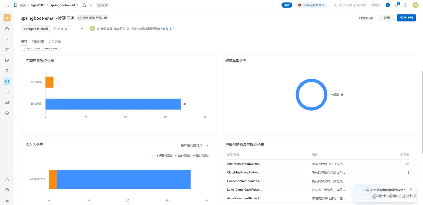The image size is (423, 205).
Task: Open the master branch dropdown
Action: point(69,28)
